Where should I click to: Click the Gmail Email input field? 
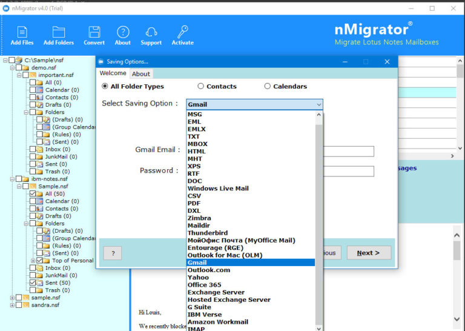349,152
